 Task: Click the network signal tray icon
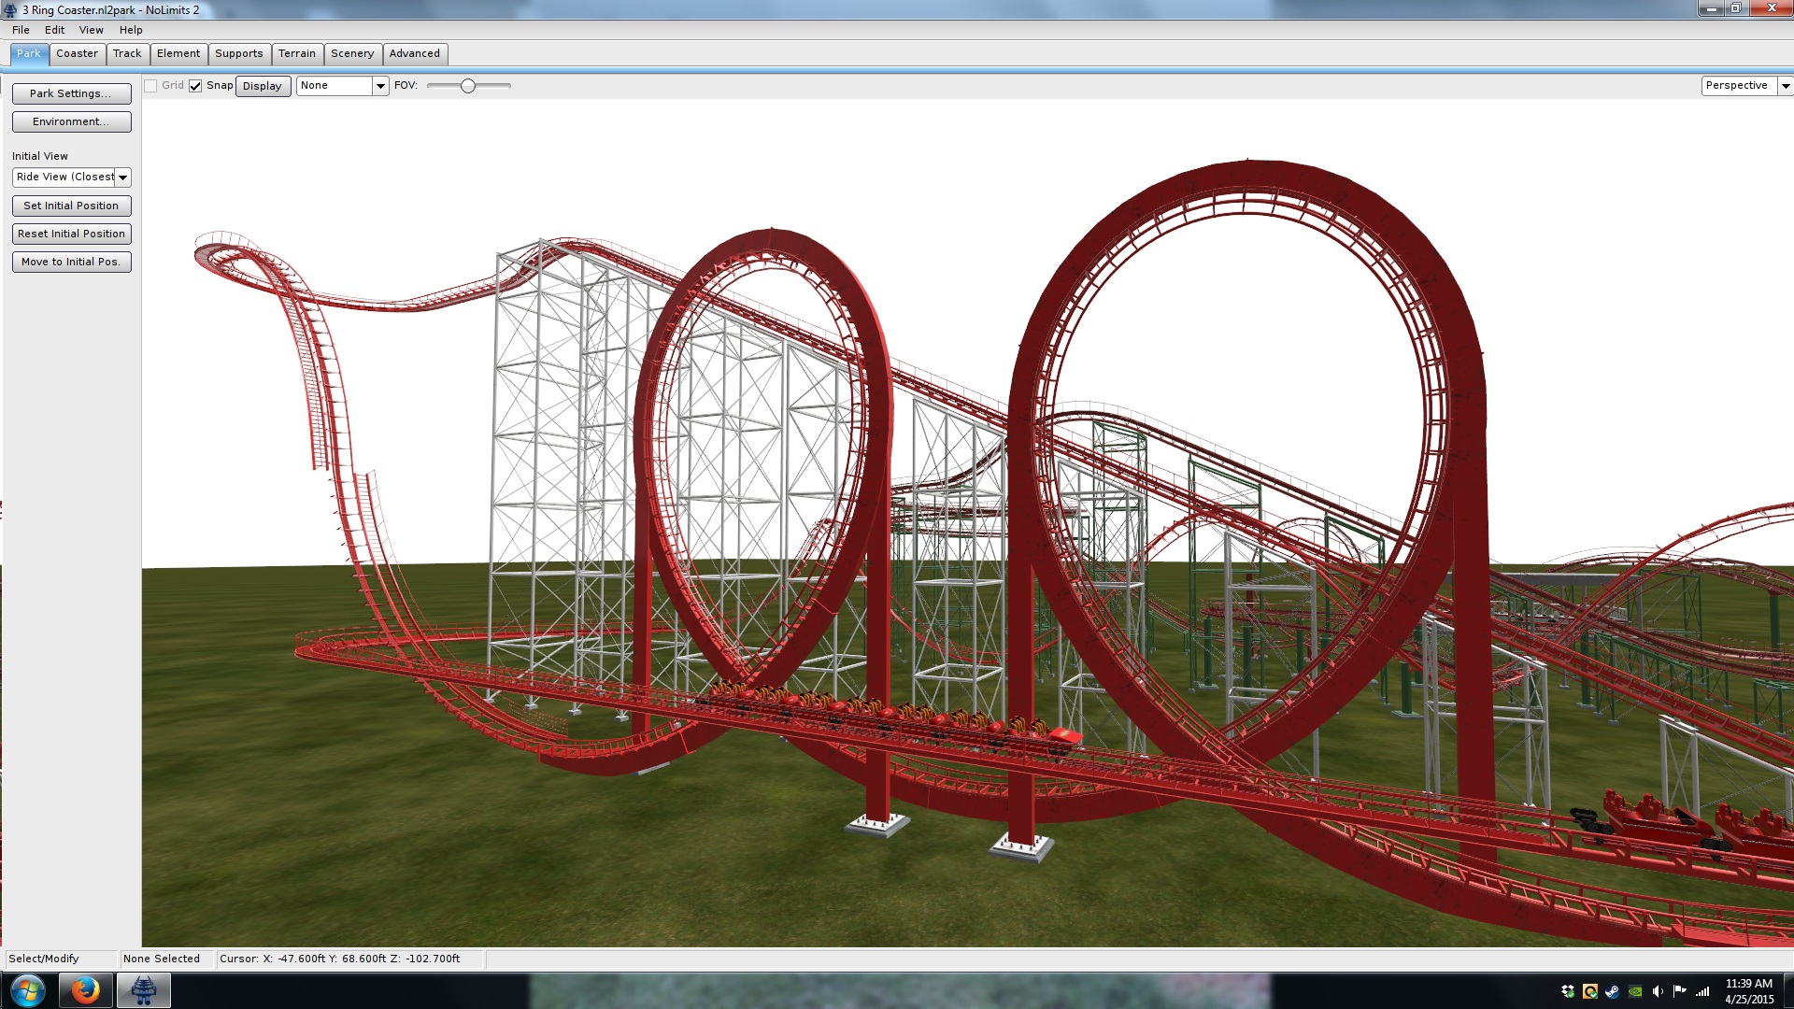pyautogui.click(x=1702, y=992)
